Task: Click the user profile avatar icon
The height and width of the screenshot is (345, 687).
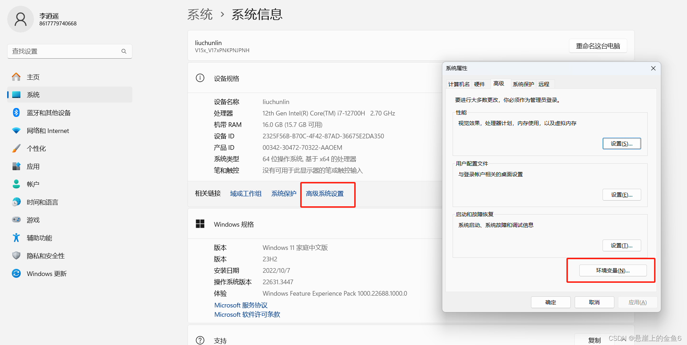Action: tap(20, 19)
